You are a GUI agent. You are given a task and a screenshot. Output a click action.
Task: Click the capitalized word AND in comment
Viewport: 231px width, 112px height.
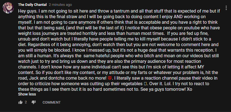(178, 17)
